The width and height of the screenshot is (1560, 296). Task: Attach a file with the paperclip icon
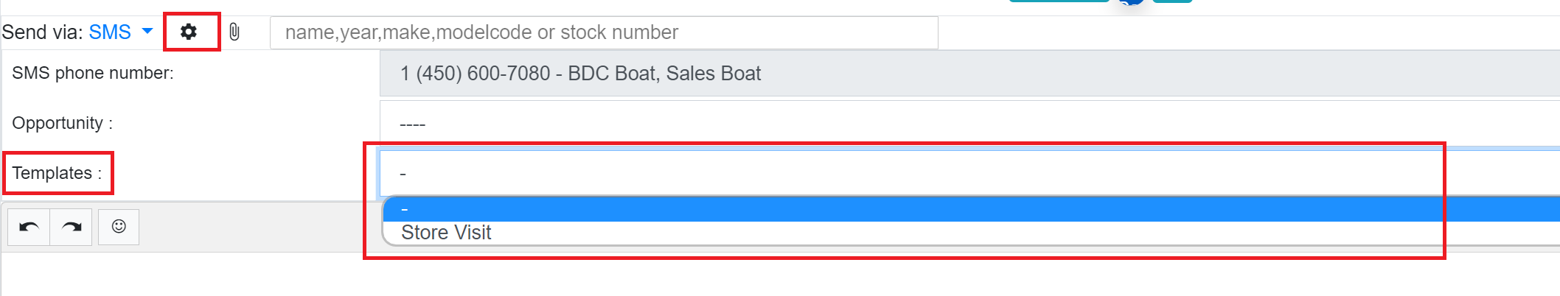point(234,32)
